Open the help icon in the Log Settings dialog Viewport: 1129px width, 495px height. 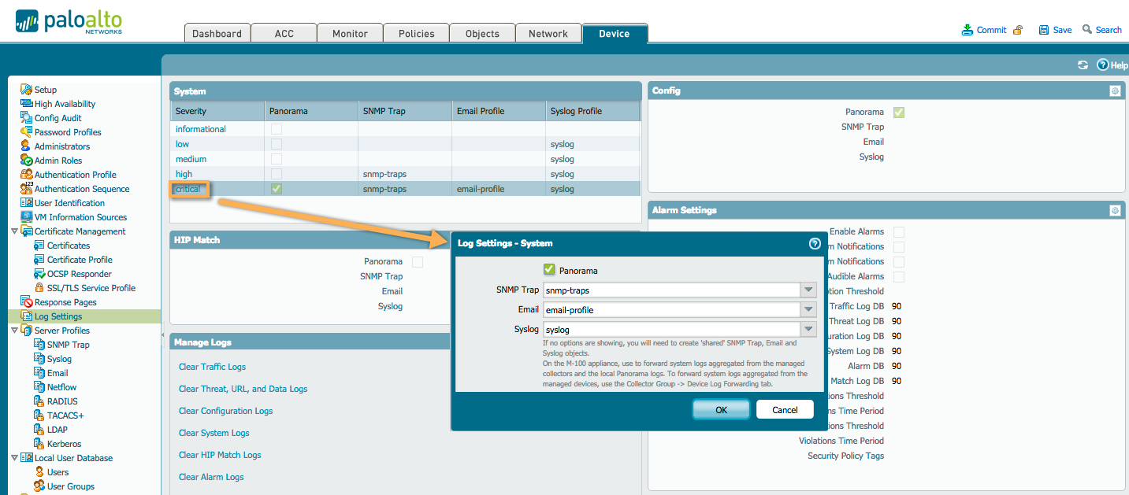point(815,244)
